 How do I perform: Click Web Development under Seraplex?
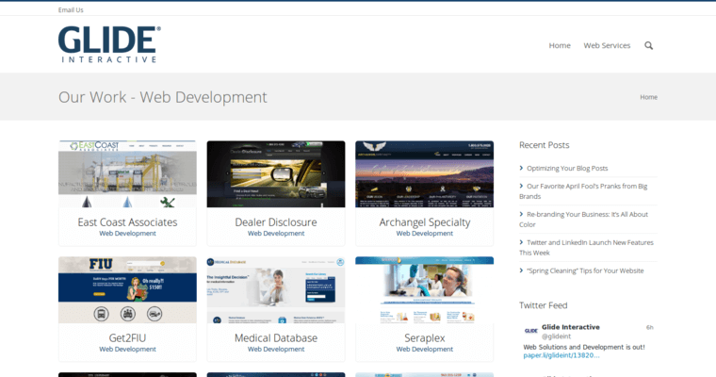coord(424,349)
